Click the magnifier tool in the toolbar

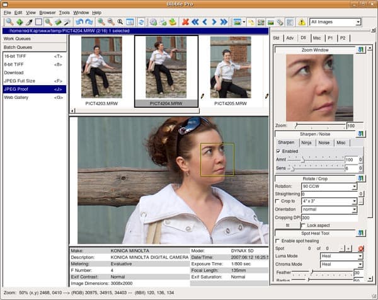tap(9, 22)
